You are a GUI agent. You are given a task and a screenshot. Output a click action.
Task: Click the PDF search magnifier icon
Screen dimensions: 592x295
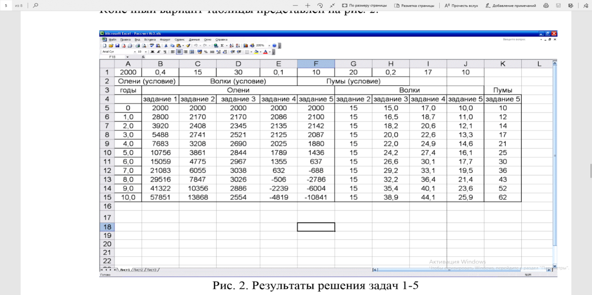pyautogui.click(x=35, y=5)
